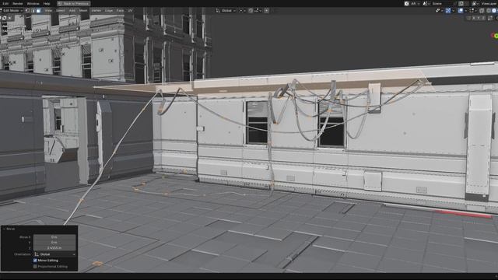
Task: Switch to vertex select mode
Action: click(27, 10)
